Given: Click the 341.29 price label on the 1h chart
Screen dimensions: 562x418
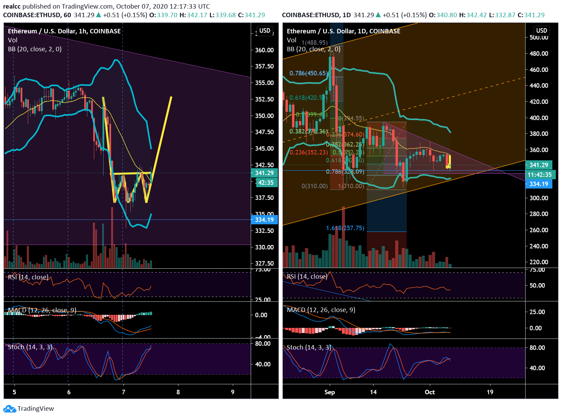Looking at the screenshot, I should point(264,173).
